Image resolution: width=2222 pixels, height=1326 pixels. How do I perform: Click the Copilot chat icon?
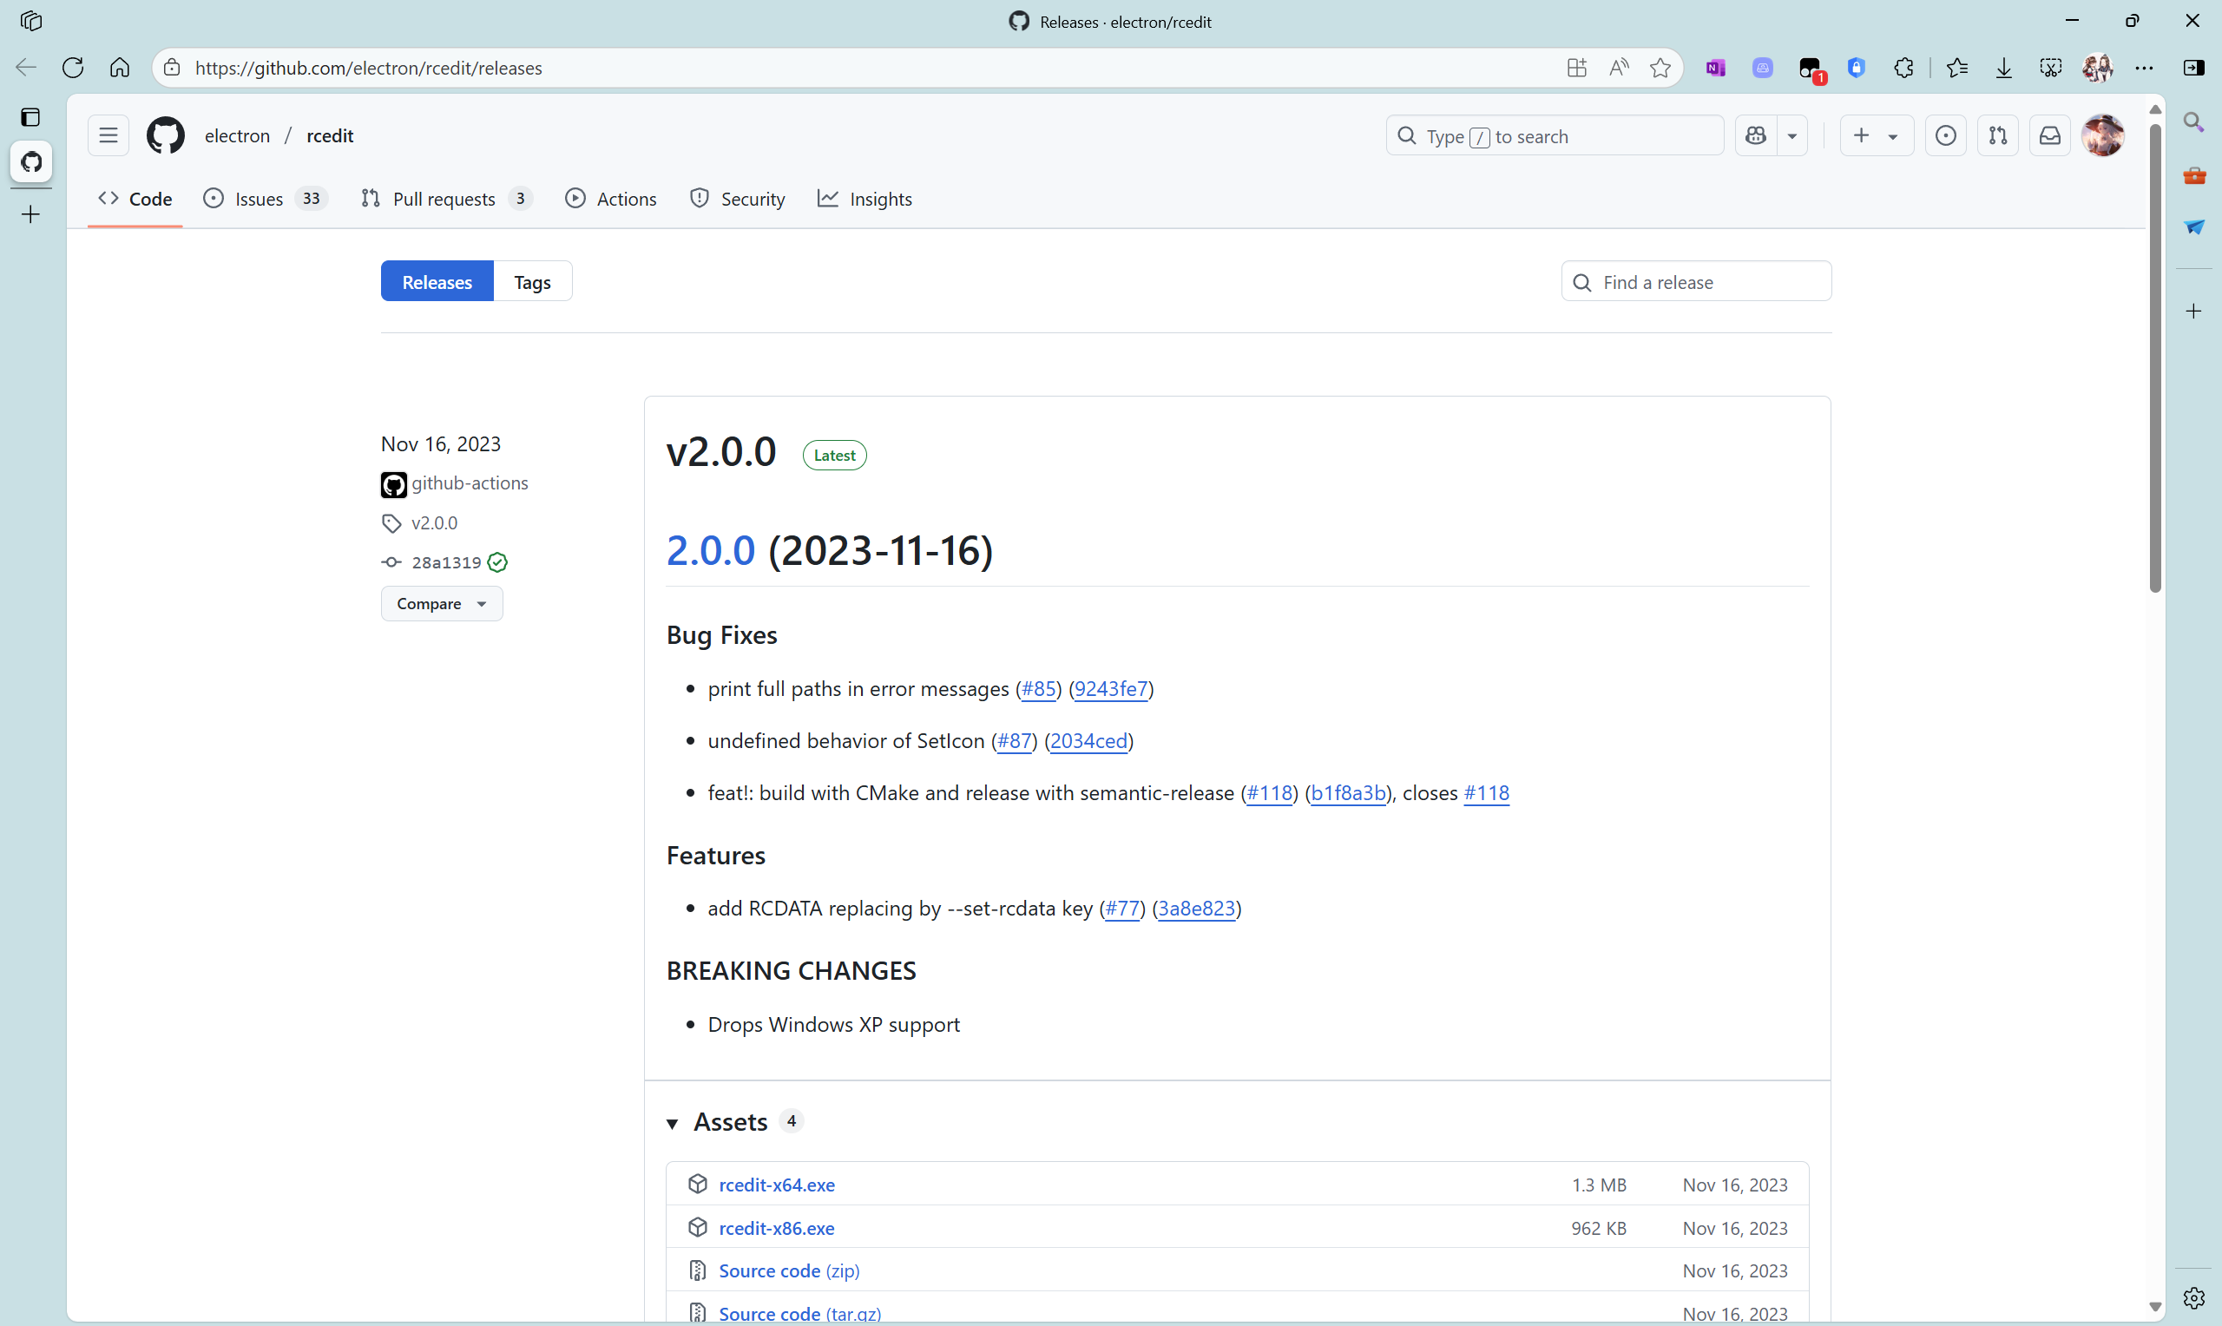tap(1756, 136)
